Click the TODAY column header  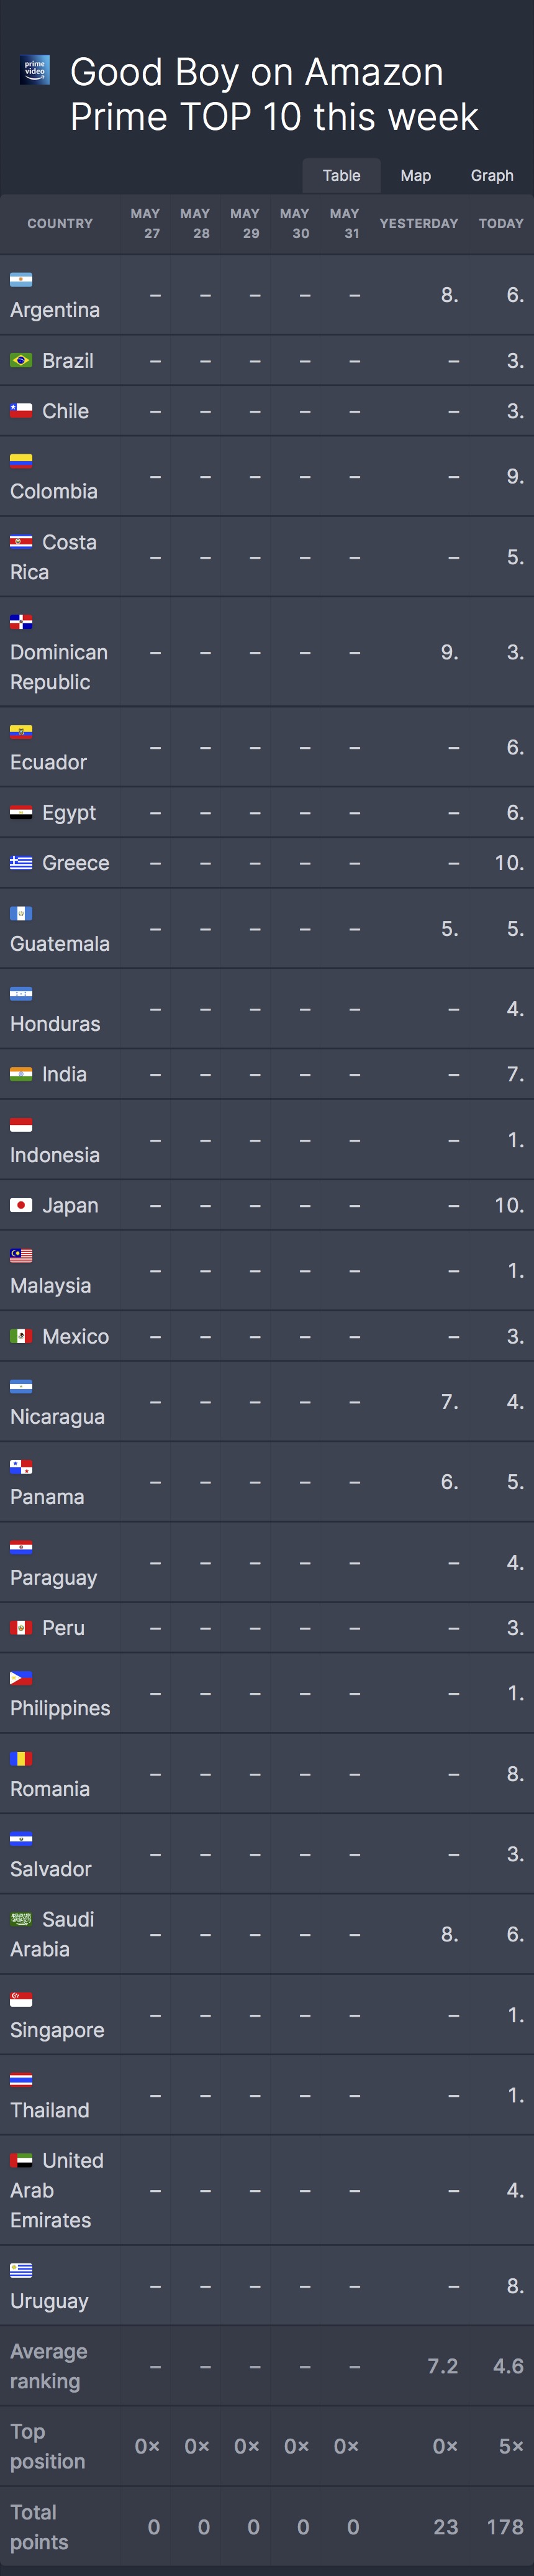(500, 223)
